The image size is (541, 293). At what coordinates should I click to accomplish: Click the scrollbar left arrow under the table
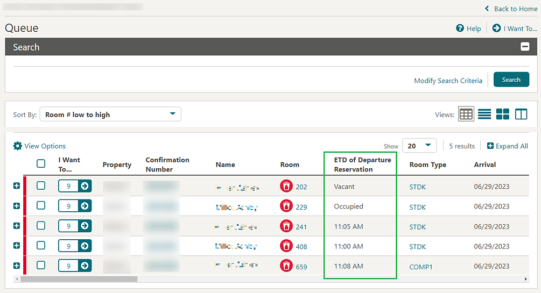[17, 279]
